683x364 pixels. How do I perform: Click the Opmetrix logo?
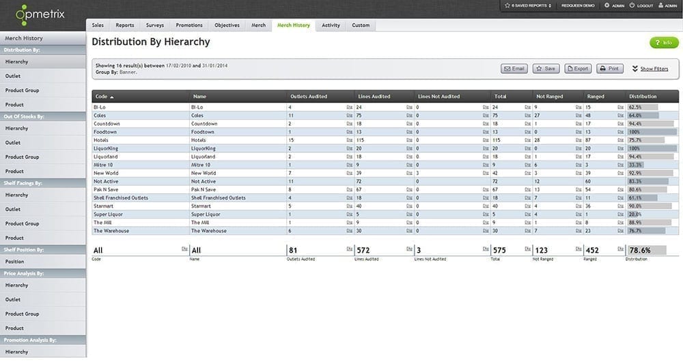[x=40, y=15]
